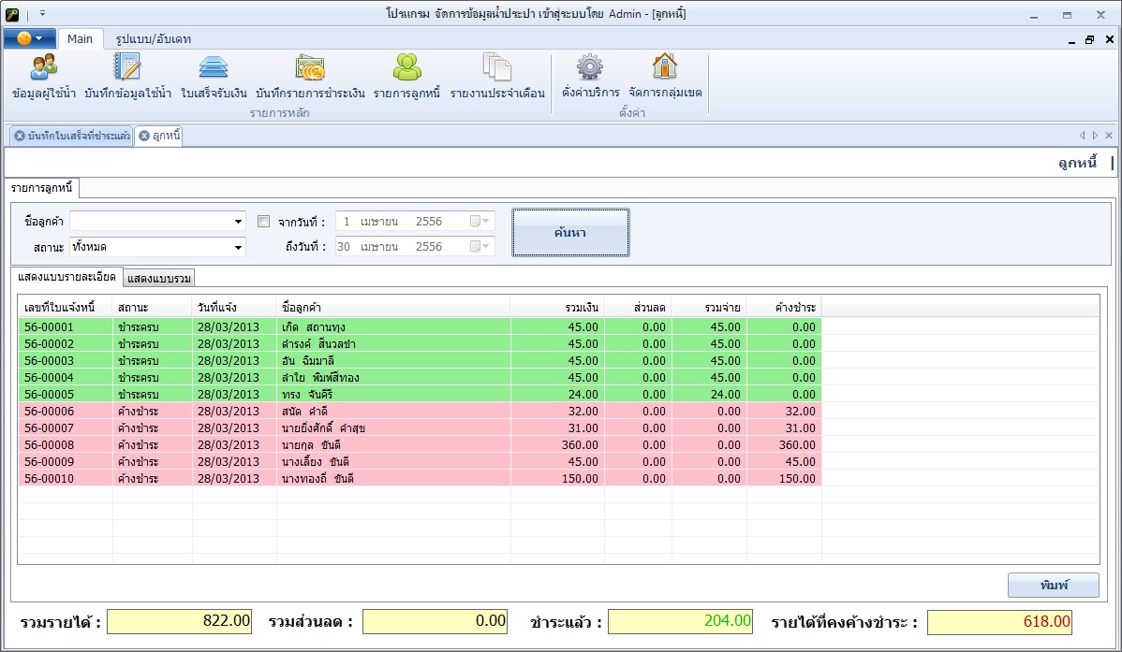
Task: Sort by the รวมจ่าย column header
Action: click(710, 308)
